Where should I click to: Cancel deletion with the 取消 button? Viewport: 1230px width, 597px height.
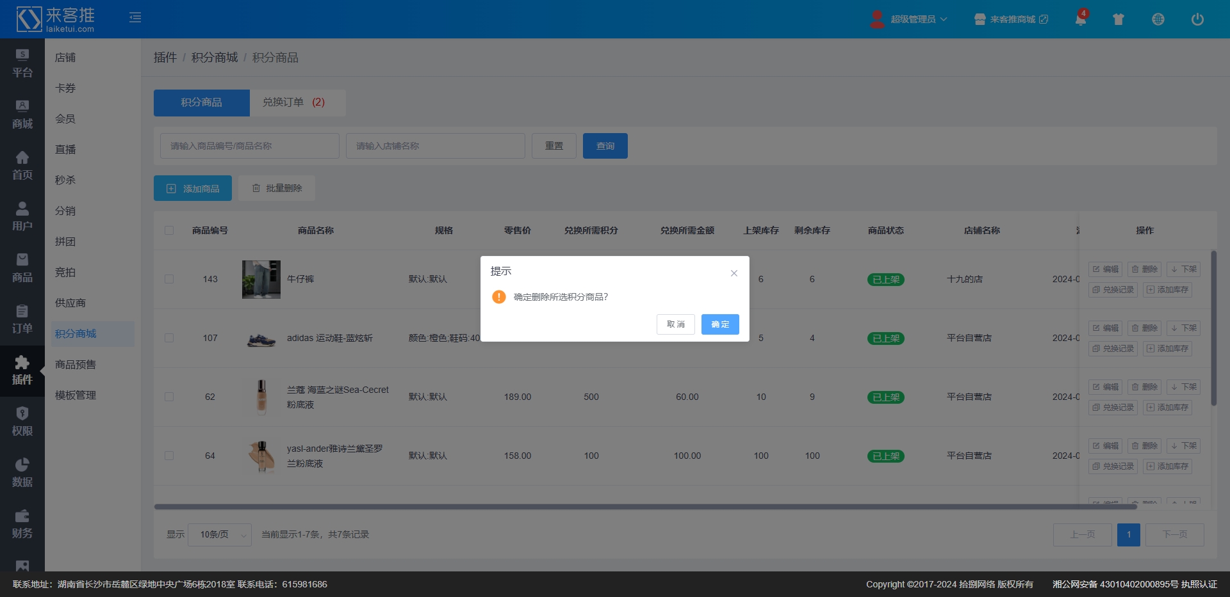pyautogui.click(x=675, y=324)
